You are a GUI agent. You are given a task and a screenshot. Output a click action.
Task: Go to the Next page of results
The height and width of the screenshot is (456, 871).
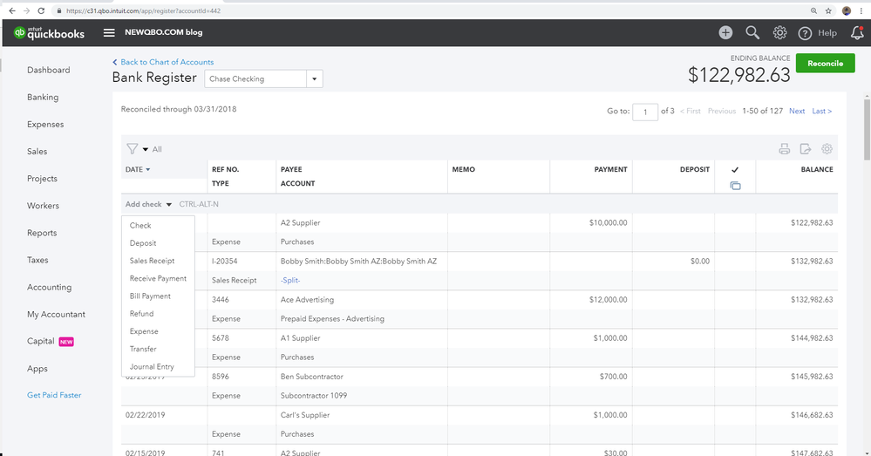pyautogui.click(x=797, y=112)
